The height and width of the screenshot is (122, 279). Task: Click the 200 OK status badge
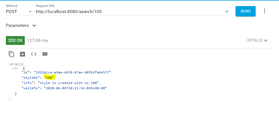[x=15, y=40]
